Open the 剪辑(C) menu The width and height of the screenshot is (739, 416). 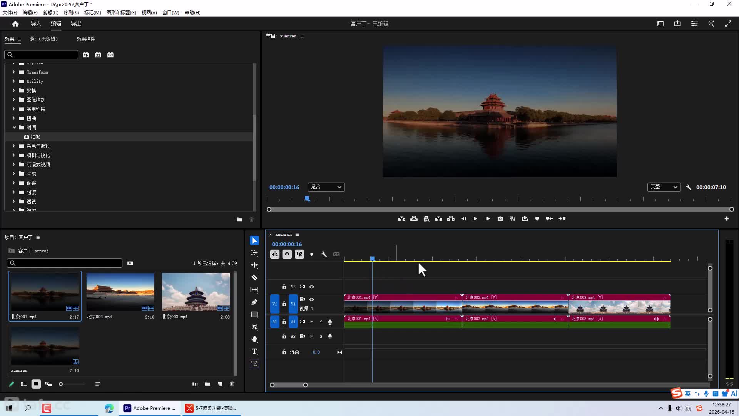coord(50,13)
